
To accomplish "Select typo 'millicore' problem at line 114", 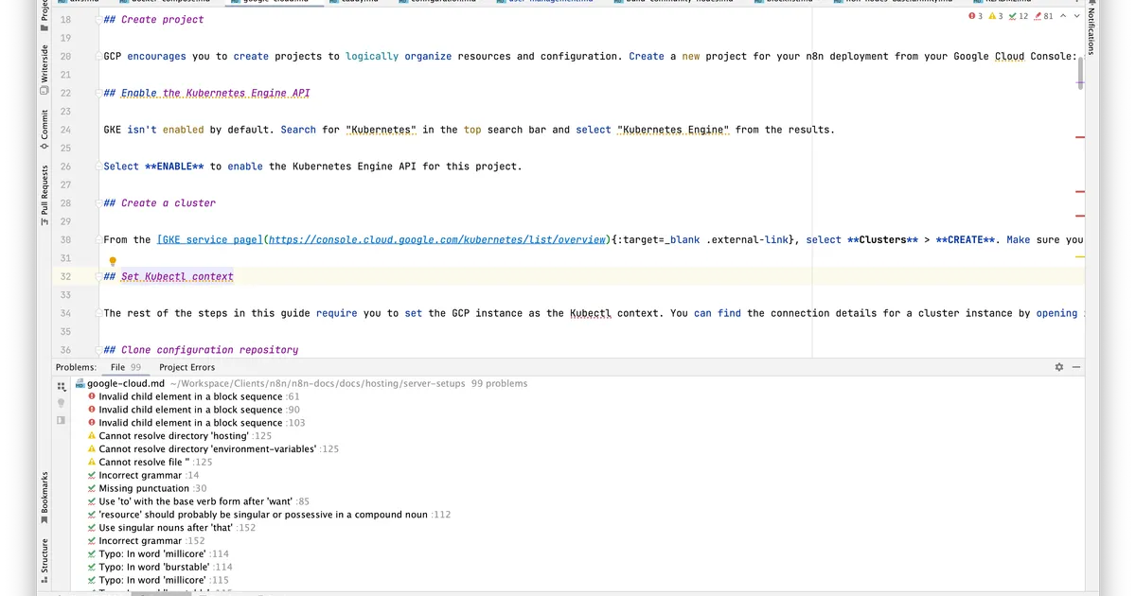I will (159, 554).
